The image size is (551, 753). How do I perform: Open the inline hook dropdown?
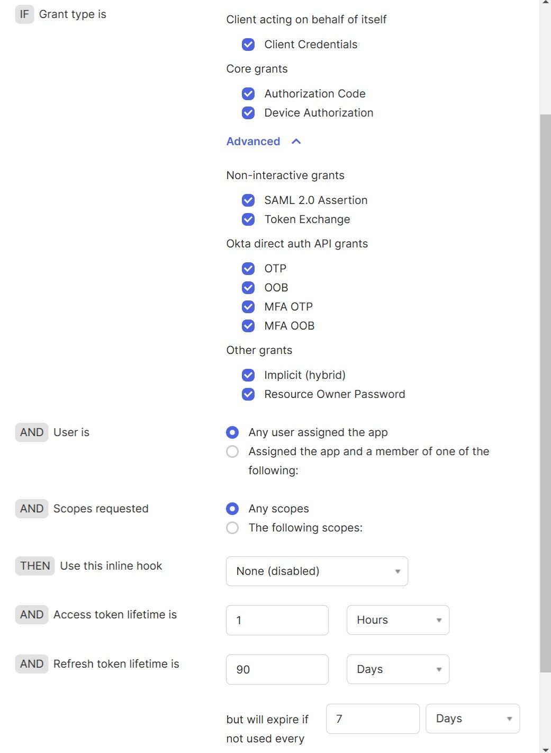[x=317, y=571]
